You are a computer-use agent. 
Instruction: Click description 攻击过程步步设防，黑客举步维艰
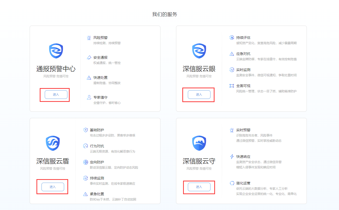point(112,135)
